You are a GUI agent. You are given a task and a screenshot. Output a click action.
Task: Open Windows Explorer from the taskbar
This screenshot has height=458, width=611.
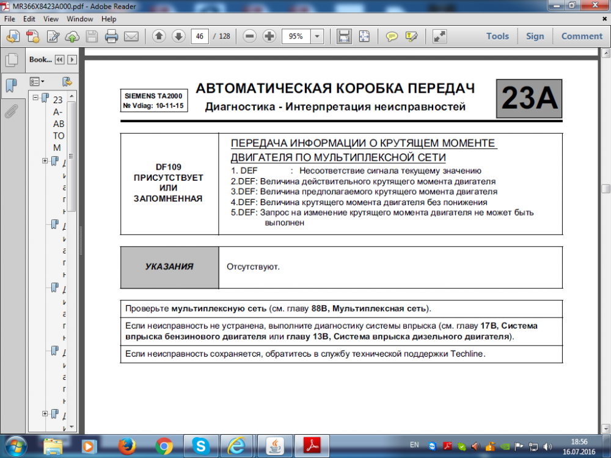tap(53, 446)
